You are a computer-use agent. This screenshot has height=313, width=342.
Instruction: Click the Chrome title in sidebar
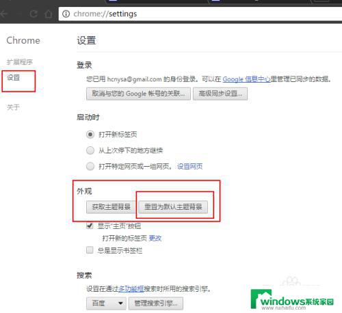pyautogui.click(x=23, y=40)
